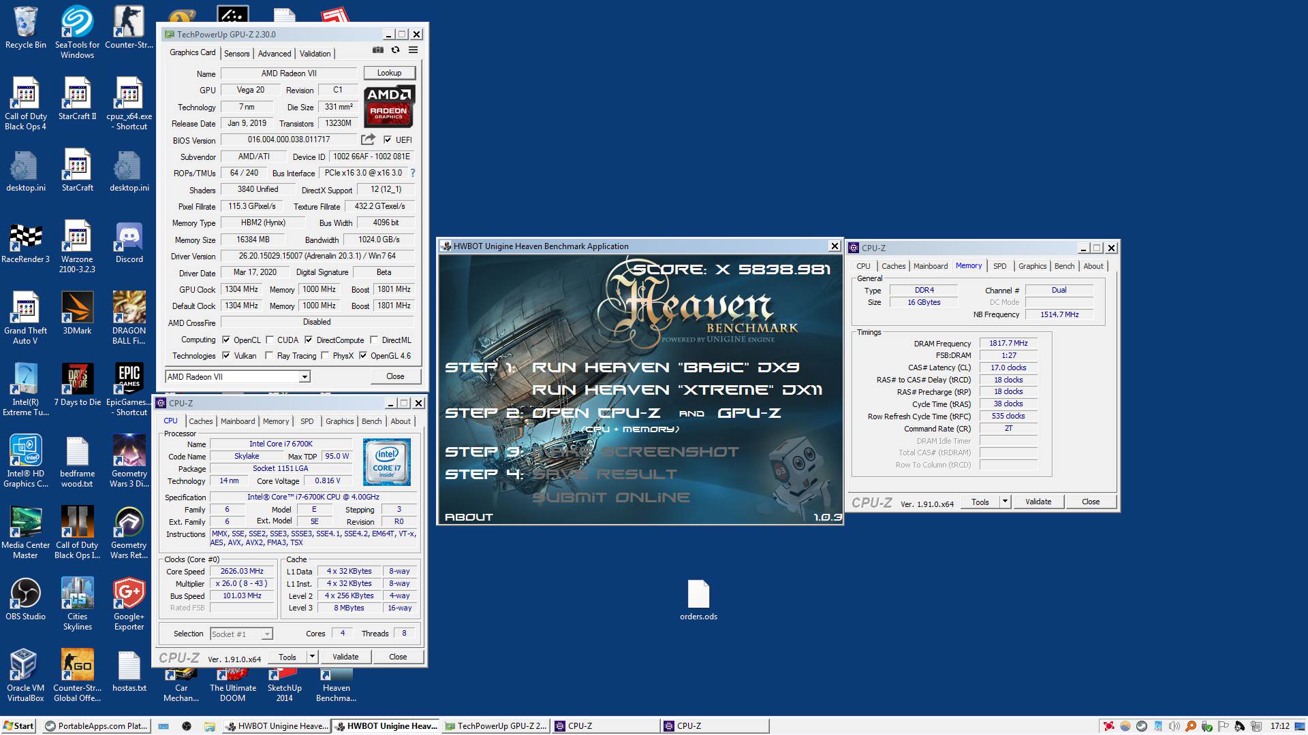Click the GPU-Z screenshot camera icon
Viewport: 1308px width, 735px height.
[378, 50]
